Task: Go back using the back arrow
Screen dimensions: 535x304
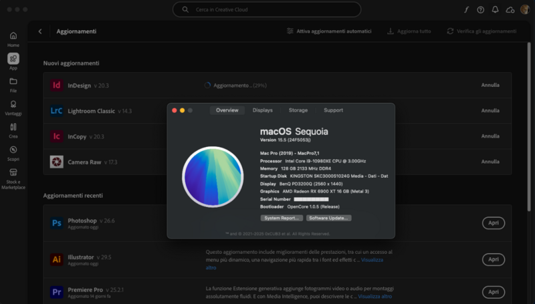Action: 40,31
